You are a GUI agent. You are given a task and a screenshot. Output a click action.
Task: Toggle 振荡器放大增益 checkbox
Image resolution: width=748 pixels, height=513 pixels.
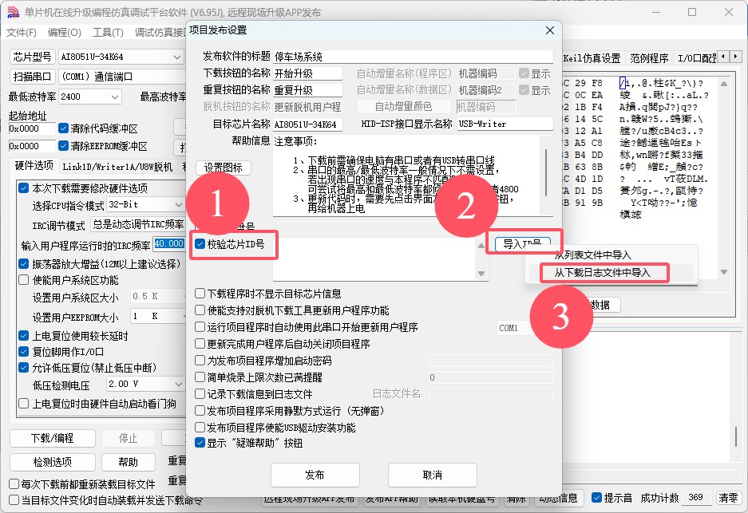click(x=23, y=263)
